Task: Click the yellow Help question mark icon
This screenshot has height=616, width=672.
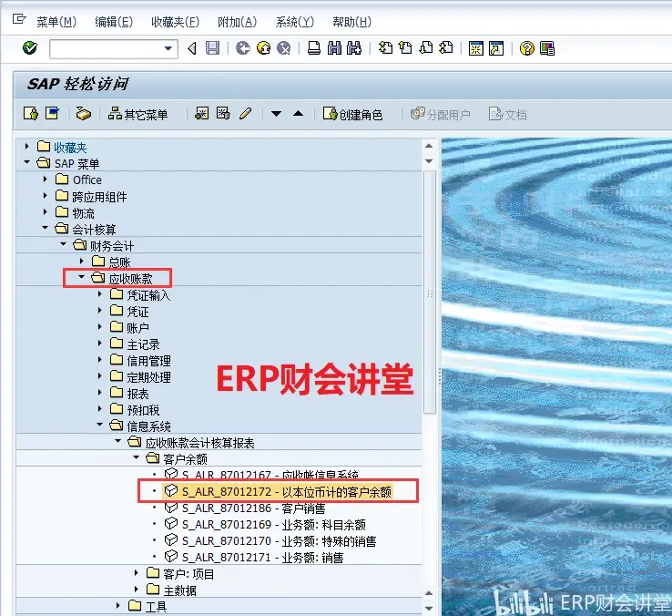Action: [526, 48]
